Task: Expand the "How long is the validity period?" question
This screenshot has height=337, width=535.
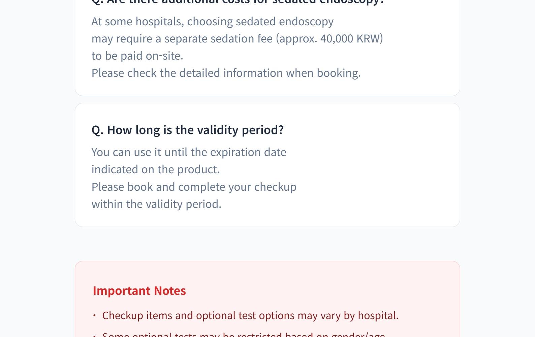Action: tap(188, 130)
